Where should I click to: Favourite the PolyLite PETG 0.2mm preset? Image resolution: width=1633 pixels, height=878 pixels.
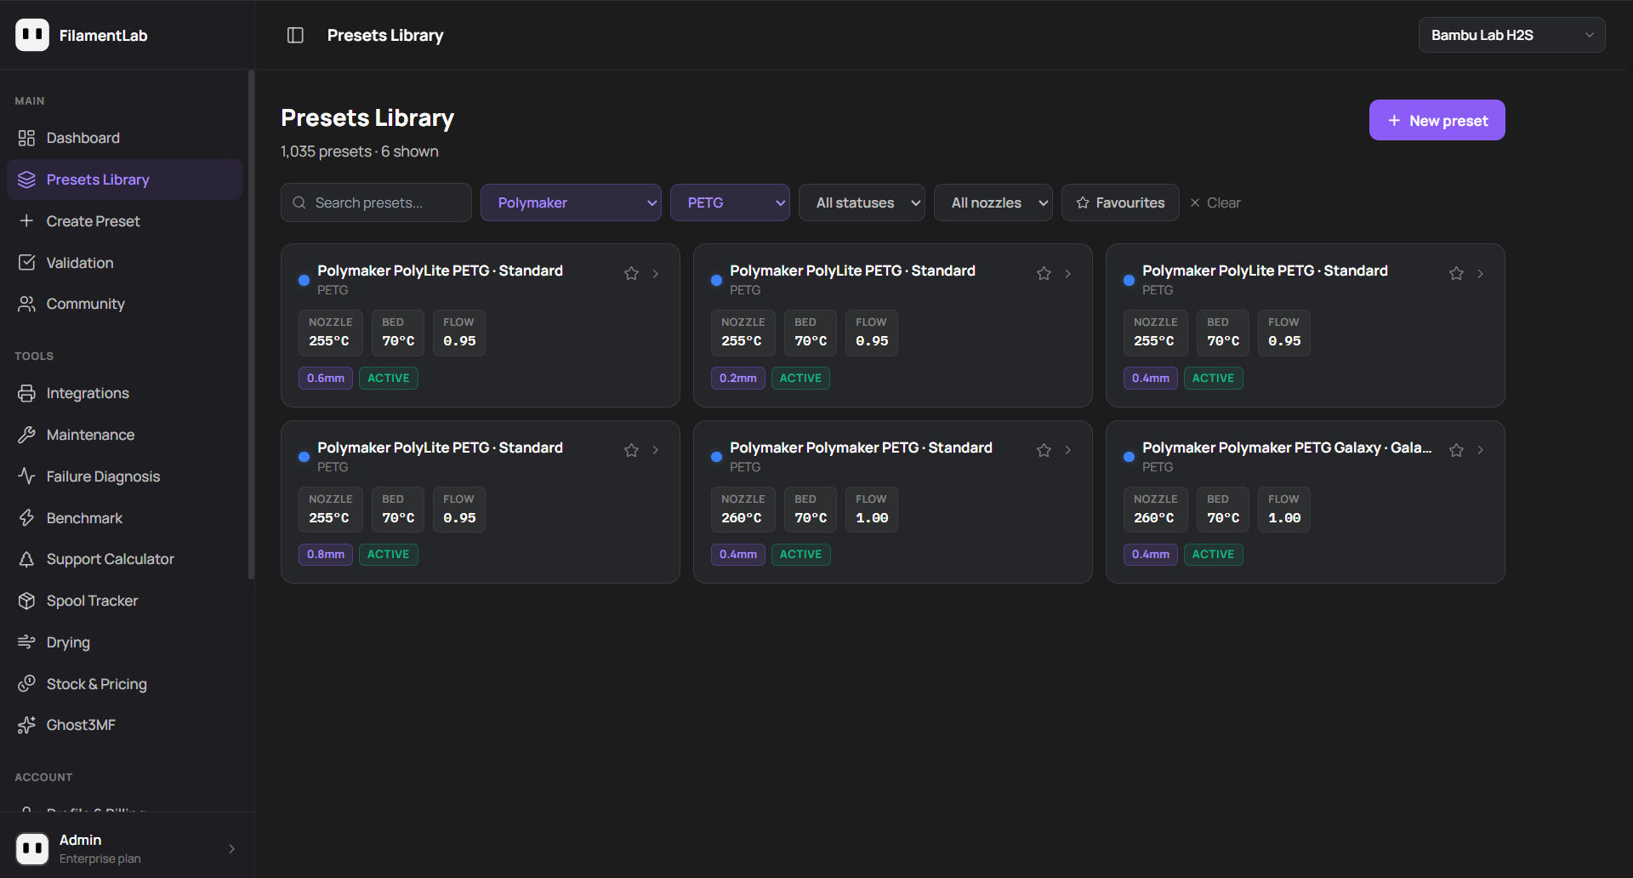pyautogui.click(x=1044, y=273)
